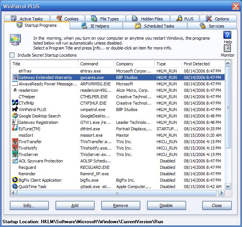The image size is (242, 227).
Task: Click the bigfix.exe command cell
Action: coord(89,180)
